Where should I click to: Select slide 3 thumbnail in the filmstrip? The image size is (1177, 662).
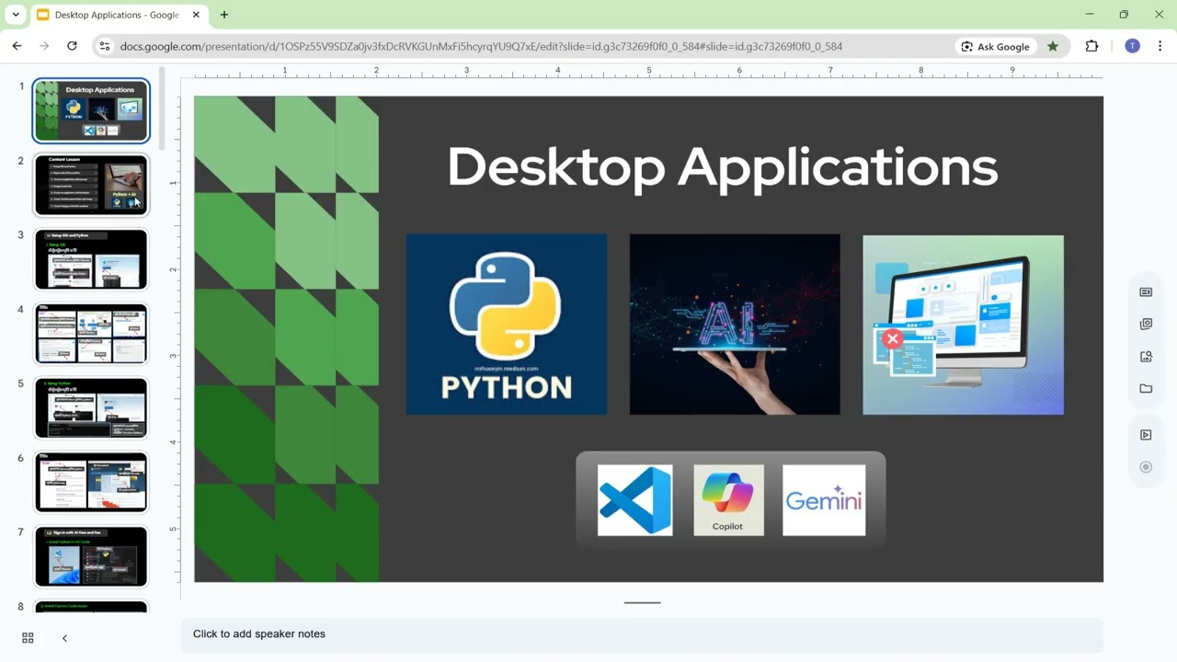coord(91,259)
